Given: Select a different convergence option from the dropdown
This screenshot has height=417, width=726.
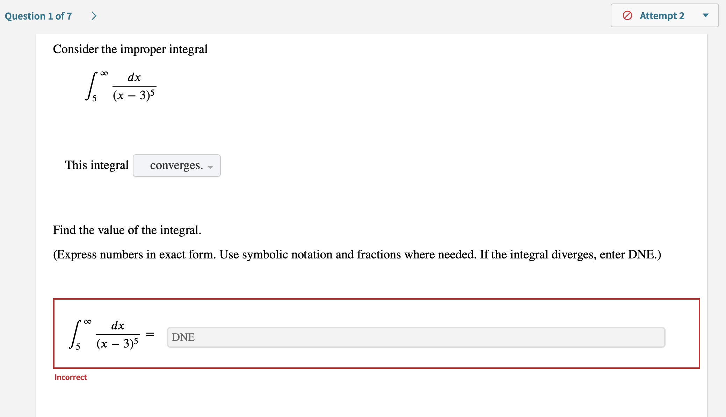Looking at the screenshot, I should click(x=176, y=166).
